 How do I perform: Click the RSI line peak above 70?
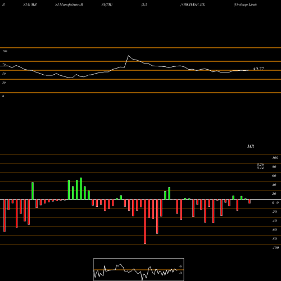(128, 56)
